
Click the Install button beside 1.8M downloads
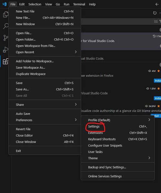point(157,98)
